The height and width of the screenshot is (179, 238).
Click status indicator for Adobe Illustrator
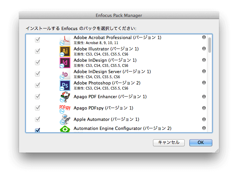[204, 48]
